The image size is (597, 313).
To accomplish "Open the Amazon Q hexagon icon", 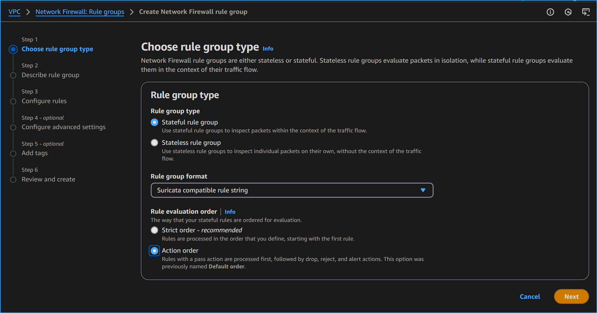I will (568, 12).
